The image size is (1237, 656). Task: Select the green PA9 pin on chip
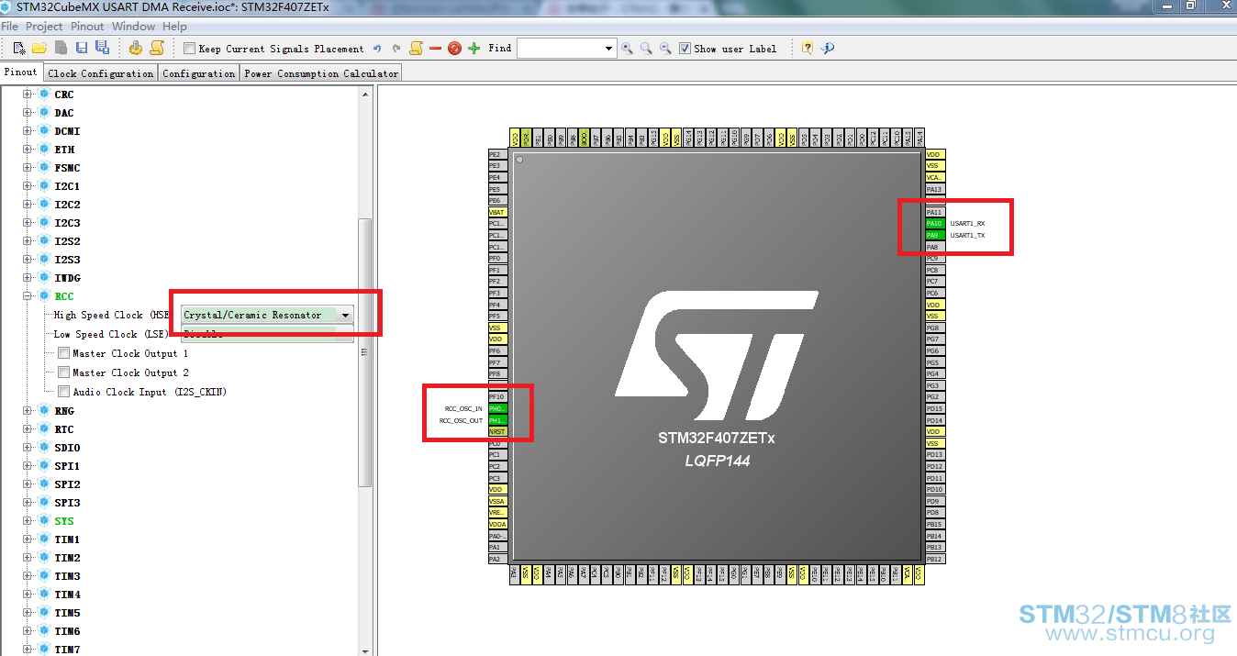point(934,236)
